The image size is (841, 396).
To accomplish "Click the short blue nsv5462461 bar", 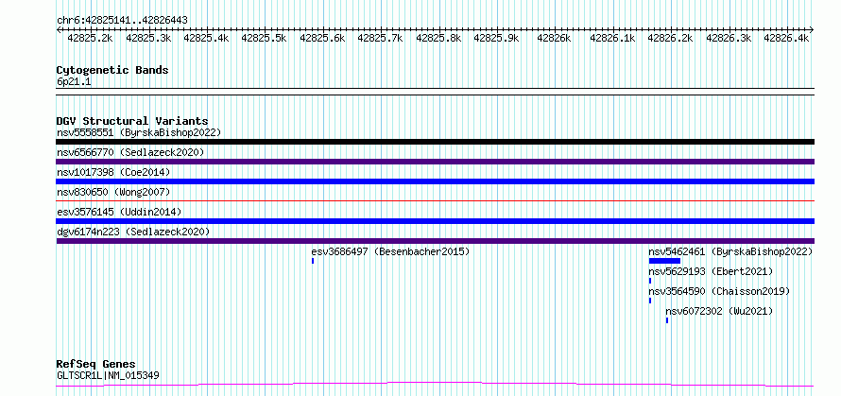I will [664, 261].
